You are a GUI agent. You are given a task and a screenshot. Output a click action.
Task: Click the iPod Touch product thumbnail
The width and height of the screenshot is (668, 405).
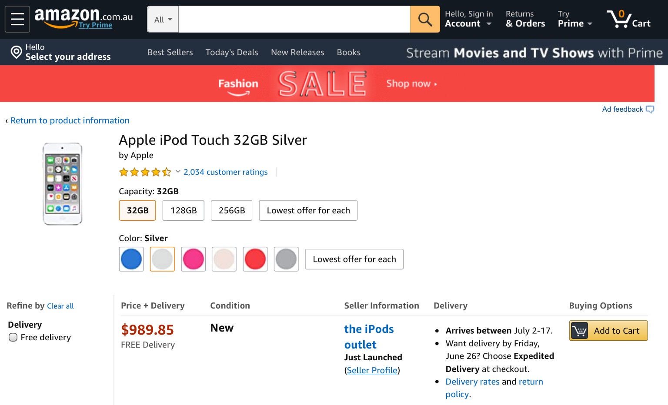click(62, 183)
